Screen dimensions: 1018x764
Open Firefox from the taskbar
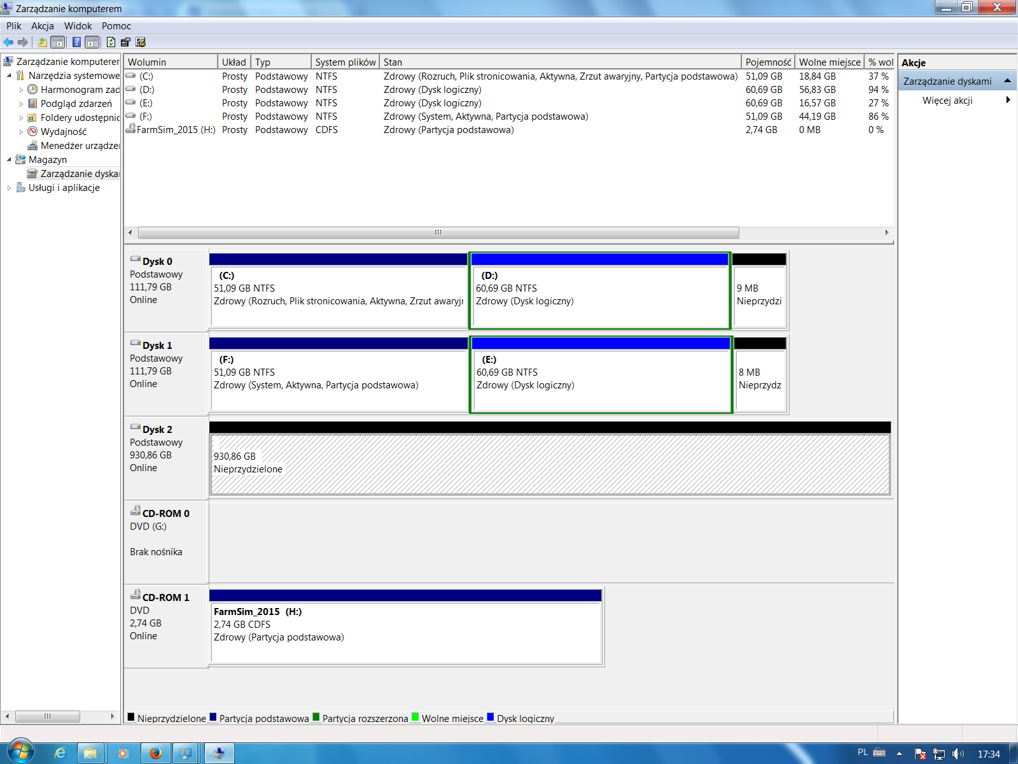(x=155, y=753)
